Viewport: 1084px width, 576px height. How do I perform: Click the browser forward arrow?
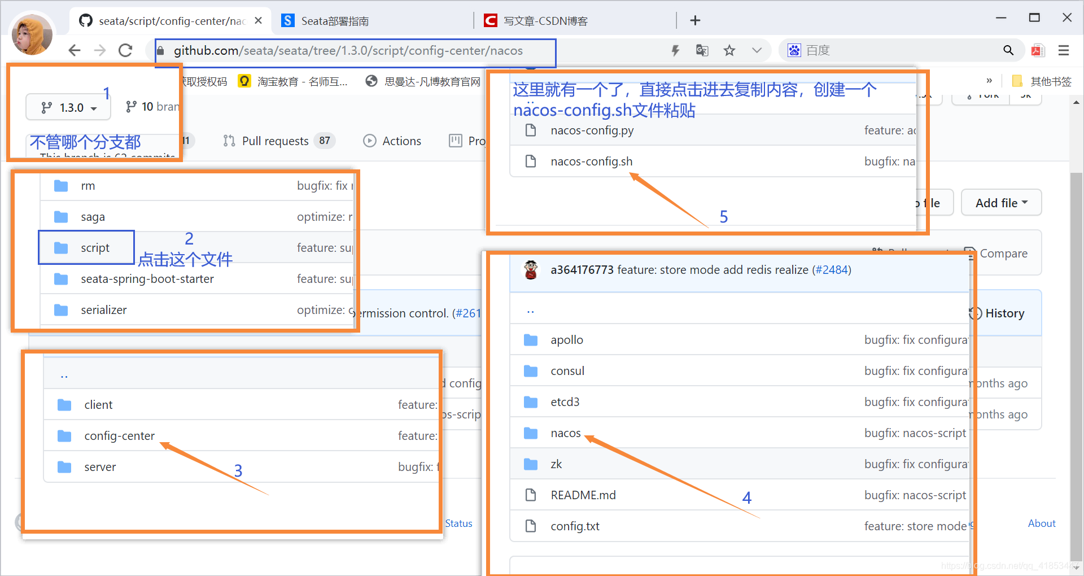[x=100, y=50]
